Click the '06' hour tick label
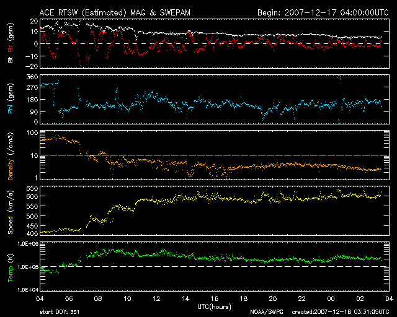Viewport: 397px width, 317px height. click(69, 298)
